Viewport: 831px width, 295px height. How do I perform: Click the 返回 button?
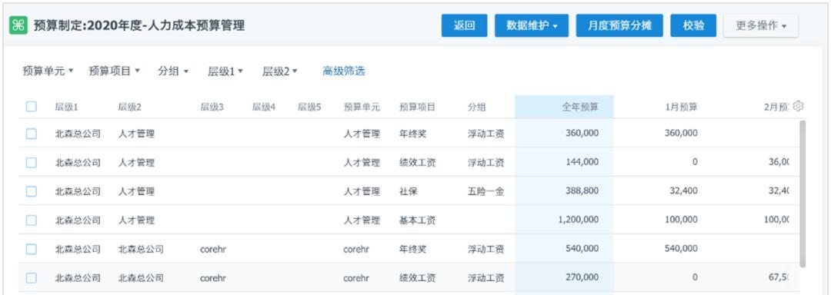tap(464, 25)
